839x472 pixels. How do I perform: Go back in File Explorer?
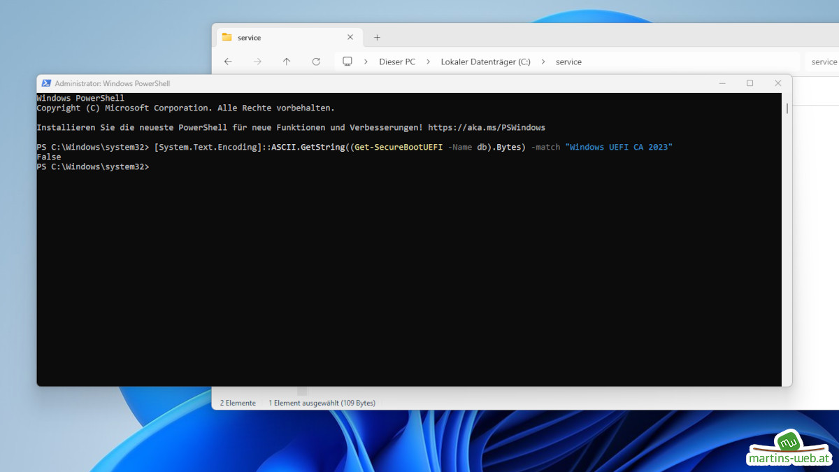(x=228, y=62)
